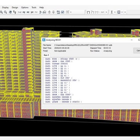
Task: Open the Design menu
Action: pos(15,7)
